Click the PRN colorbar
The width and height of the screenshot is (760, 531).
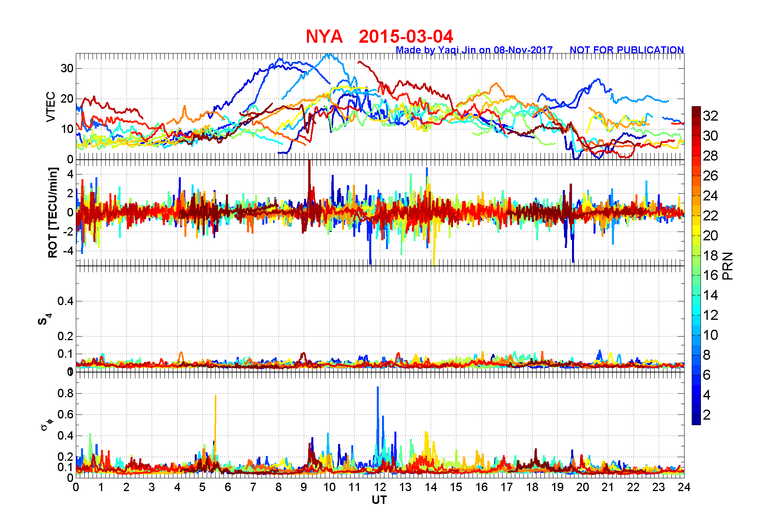[x=696, y=265]
